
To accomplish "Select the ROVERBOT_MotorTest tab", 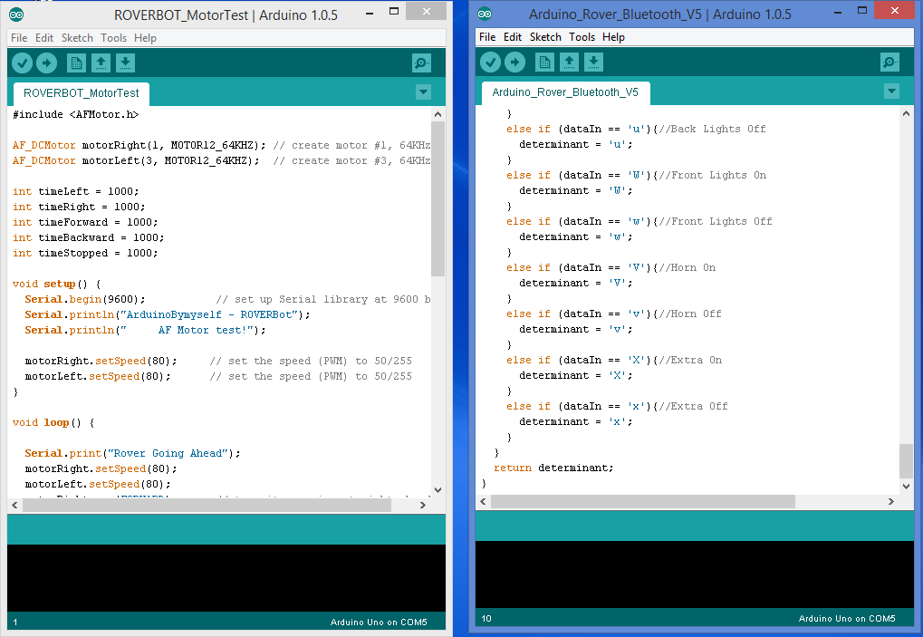I will click(80, 93).
